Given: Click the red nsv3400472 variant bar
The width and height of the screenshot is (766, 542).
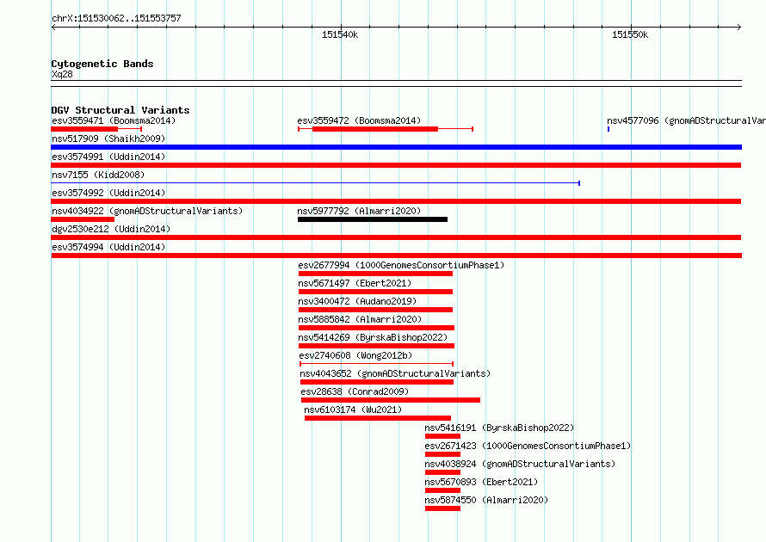Looking at the screenshot, I should 375,310.
